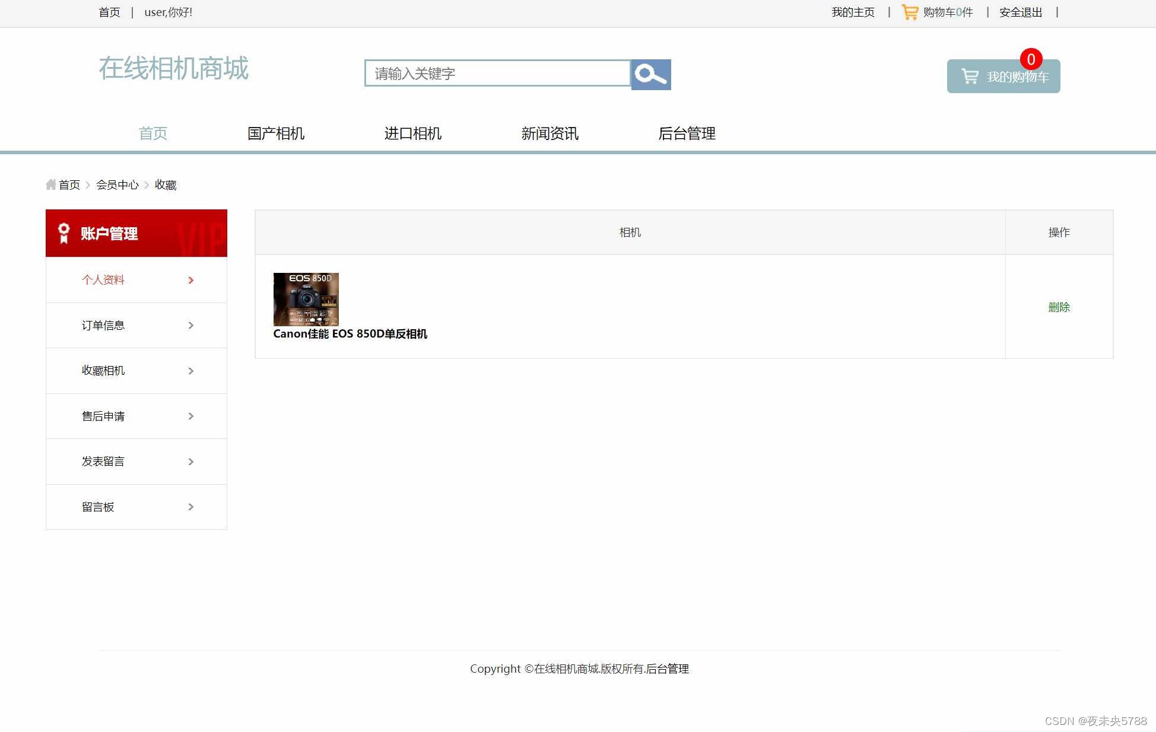The width and height of the screenshot is (1156, 732).
Task: Expand the 留言板 section chevron
Action: [190, 507]
